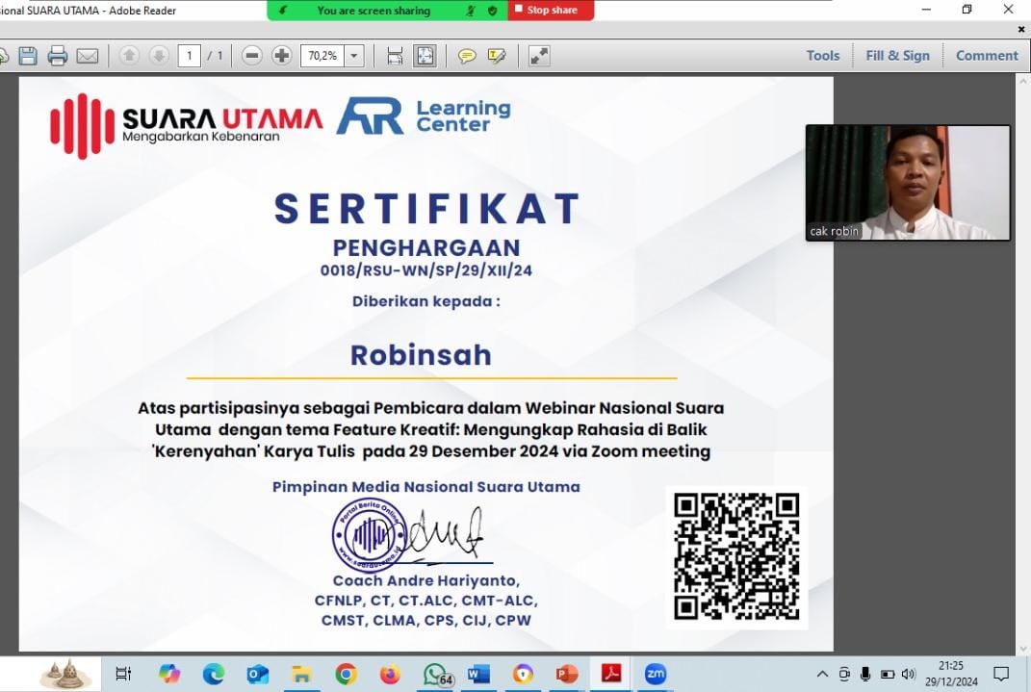Zoom out with the minus button
1031x692 pixels.
(x=252, y=56)
